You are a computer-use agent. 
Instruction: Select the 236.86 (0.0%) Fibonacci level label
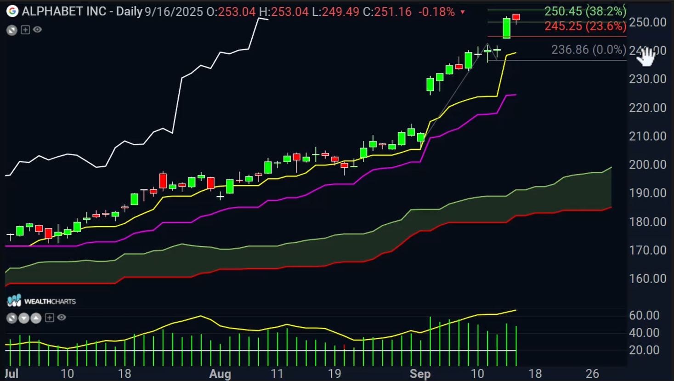click(x=589, y=50)
